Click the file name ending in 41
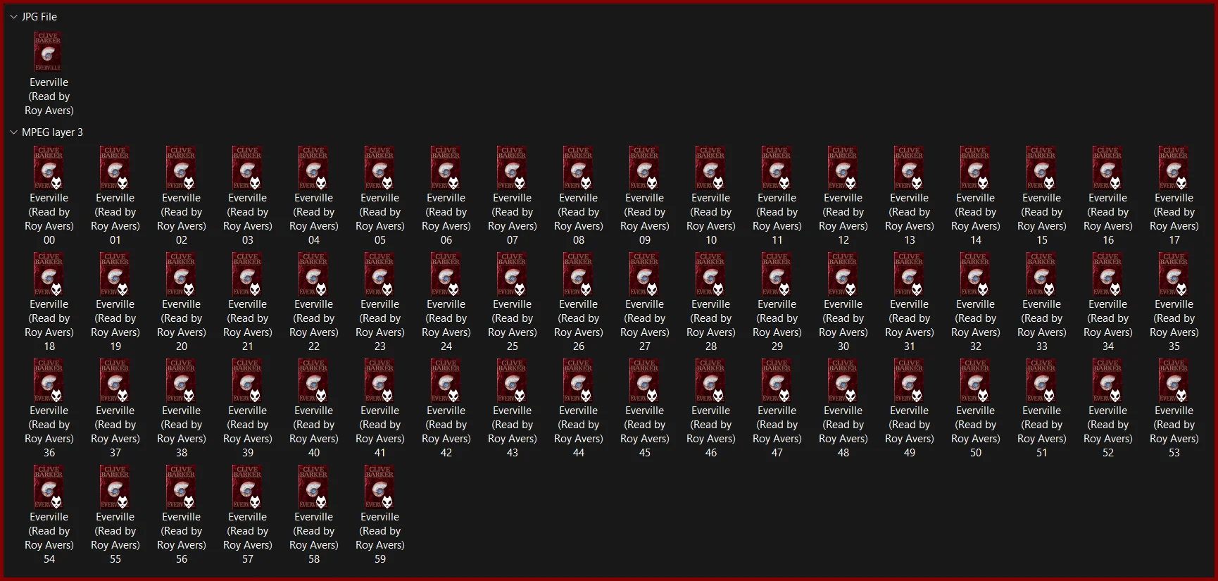The height and width of the screenshot is (581, 1218). [x=379, y=432]
